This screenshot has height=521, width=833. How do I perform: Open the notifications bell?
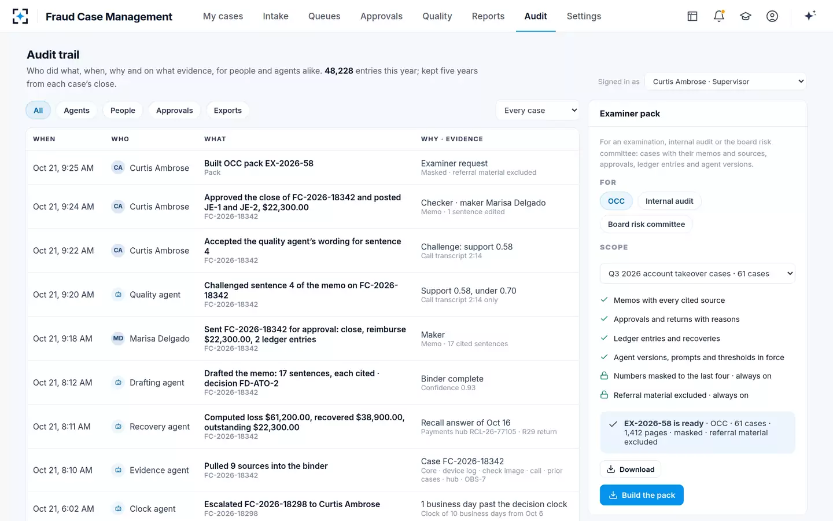pos(719,16)
